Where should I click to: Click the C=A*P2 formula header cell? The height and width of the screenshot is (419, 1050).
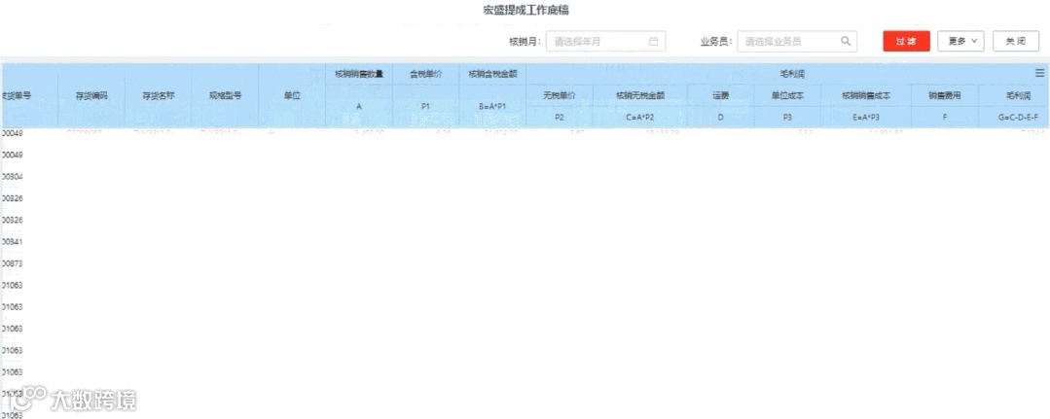tap(640, 117)
